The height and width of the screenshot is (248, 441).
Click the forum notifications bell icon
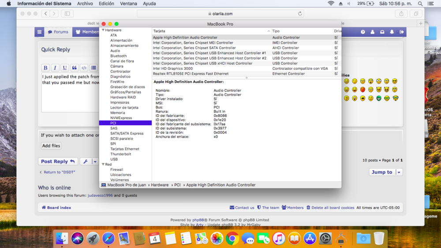point(392,32)
